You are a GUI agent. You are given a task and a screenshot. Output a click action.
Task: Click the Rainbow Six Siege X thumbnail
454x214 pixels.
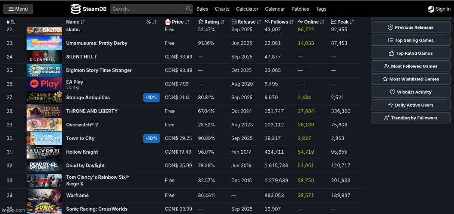click(x=44, y=181)
